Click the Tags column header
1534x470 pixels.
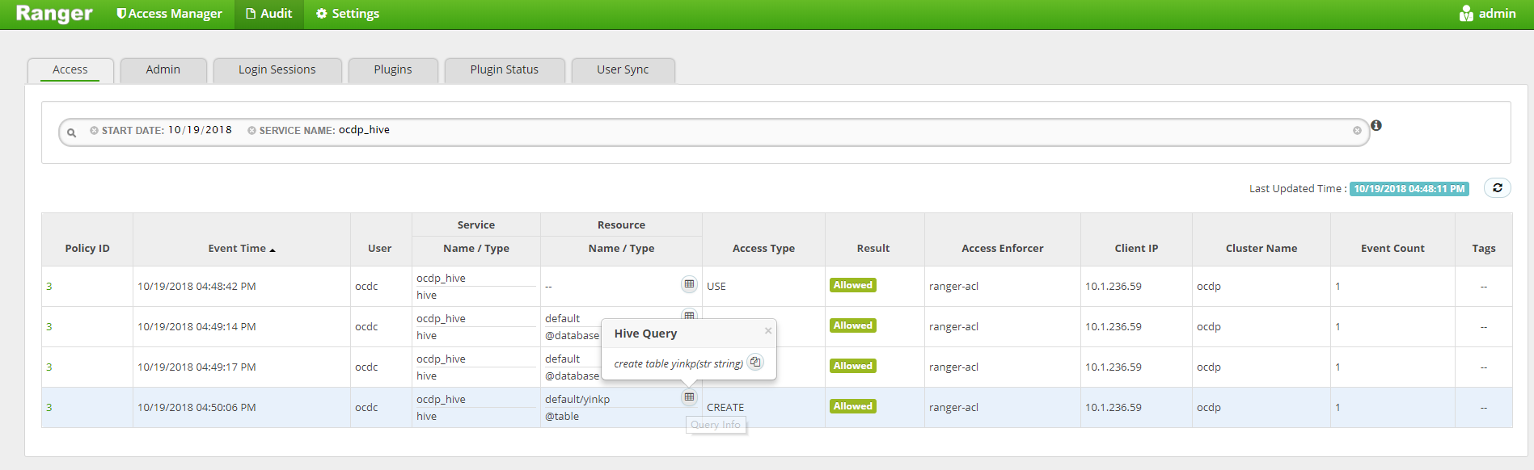[1484, 249]
